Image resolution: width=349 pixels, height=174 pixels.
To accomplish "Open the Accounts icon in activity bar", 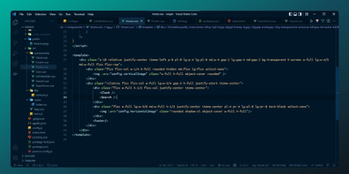I will (x=15, y=147).
